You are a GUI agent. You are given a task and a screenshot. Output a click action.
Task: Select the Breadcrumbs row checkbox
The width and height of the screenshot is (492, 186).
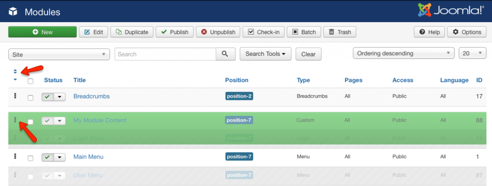pyautogui.click(x=30, y=98)
